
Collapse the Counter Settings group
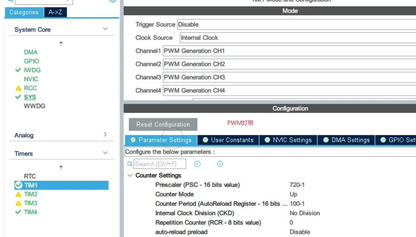[130, 175]
